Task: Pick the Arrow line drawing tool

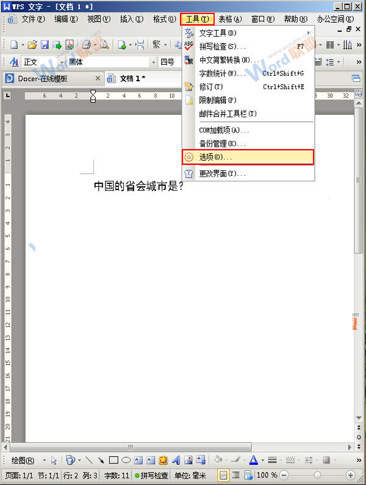Action: pyautogui.click(x=101, y=460)
